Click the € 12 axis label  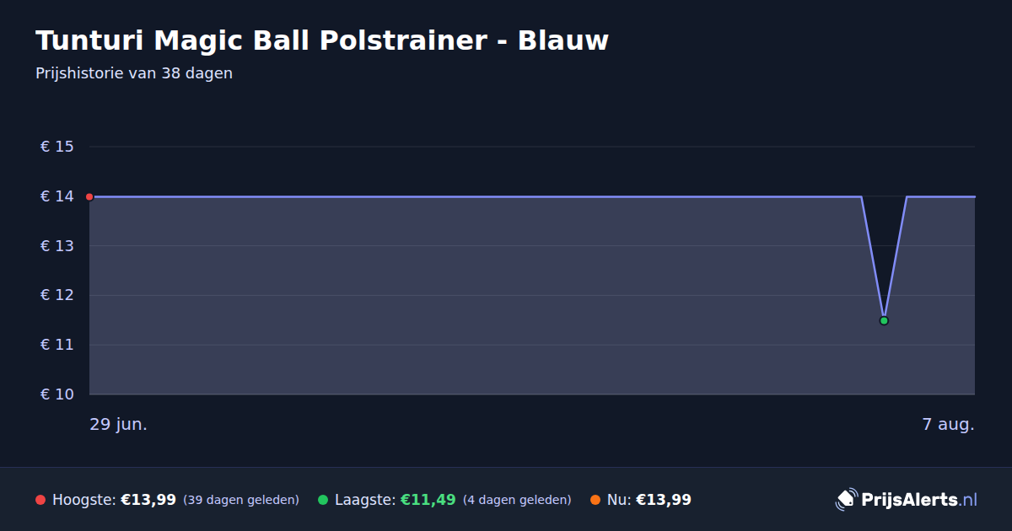click(57, 295)
